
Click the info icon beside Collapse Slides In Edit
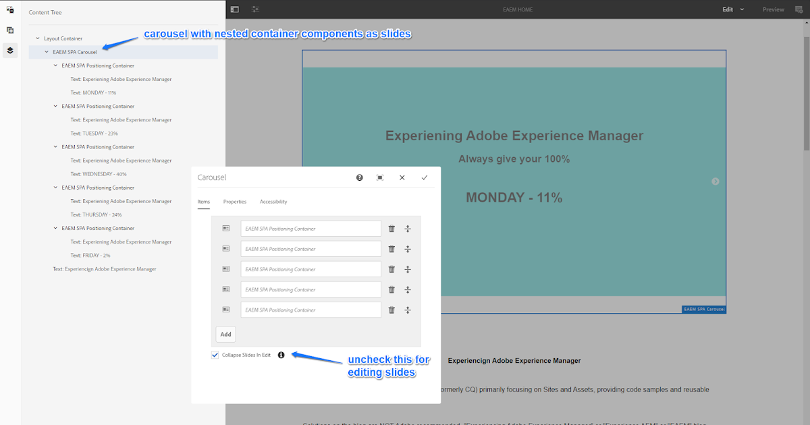(x=281, y=354)
